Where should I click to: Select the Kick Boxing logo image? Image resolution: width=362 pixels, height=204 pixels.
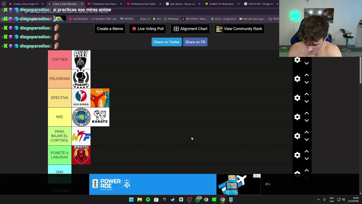coord(81,98)
